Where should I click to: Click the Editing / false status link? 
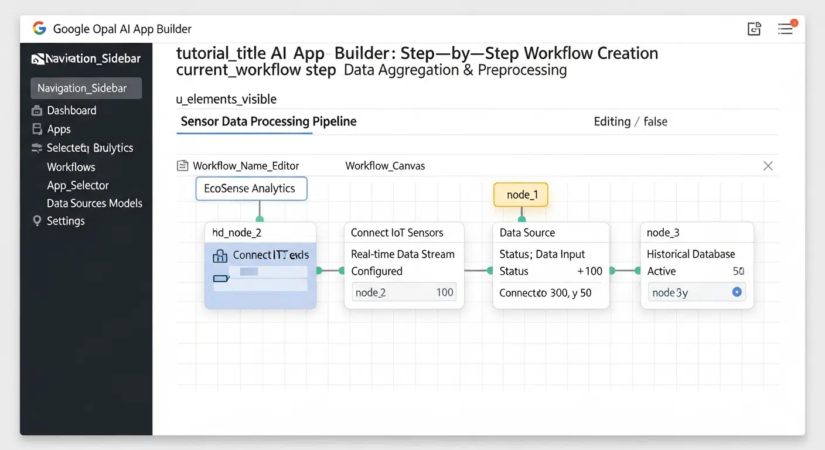pyautogui.click(x=630, y=121)
